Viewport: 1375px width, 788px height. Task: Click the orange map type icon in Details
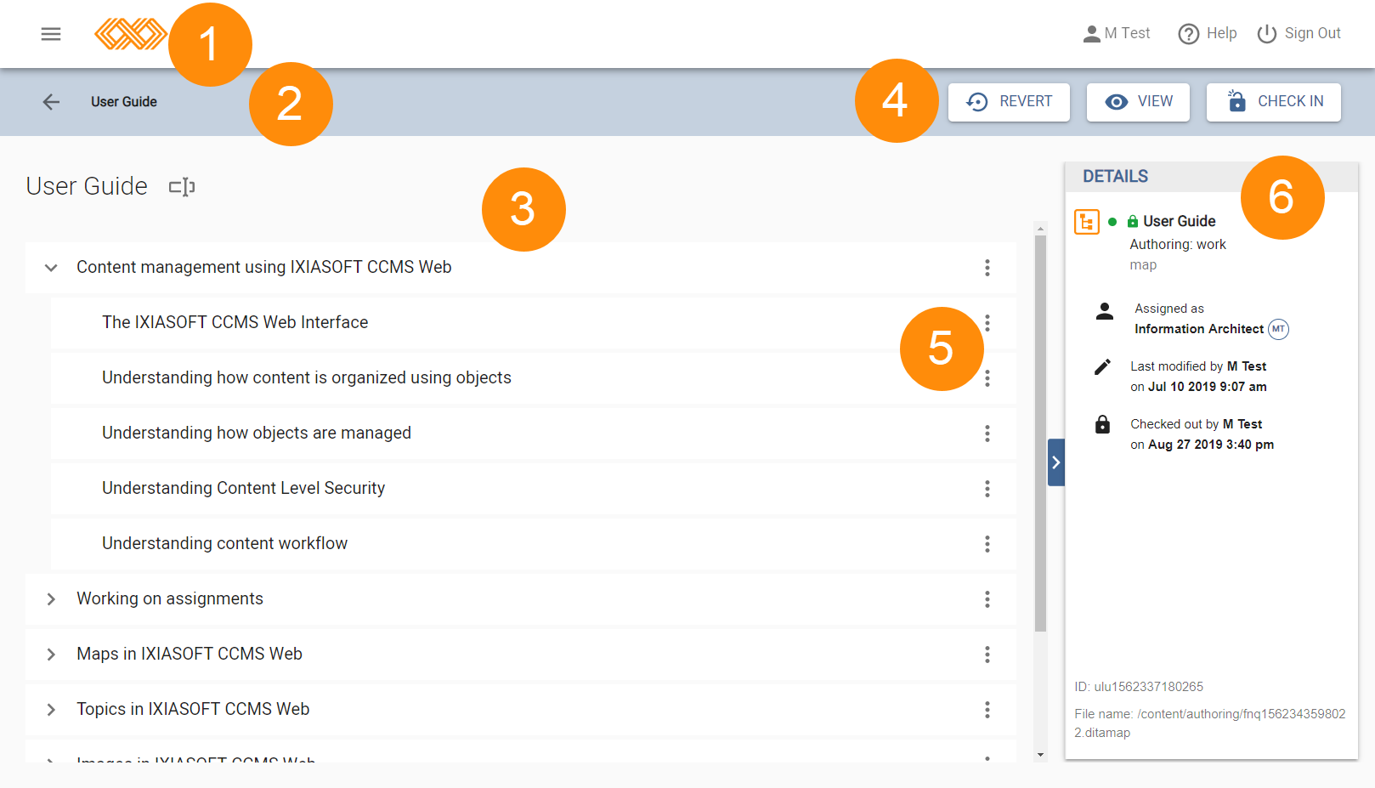[1087, 222]
